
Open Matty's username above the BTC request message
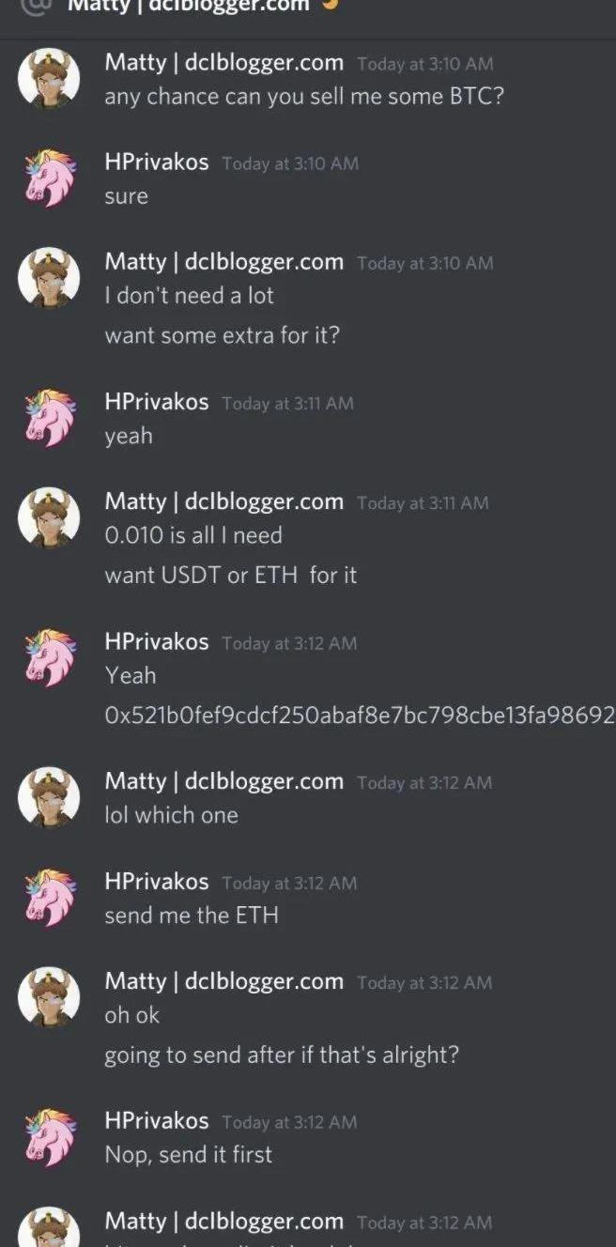point(223,63)
